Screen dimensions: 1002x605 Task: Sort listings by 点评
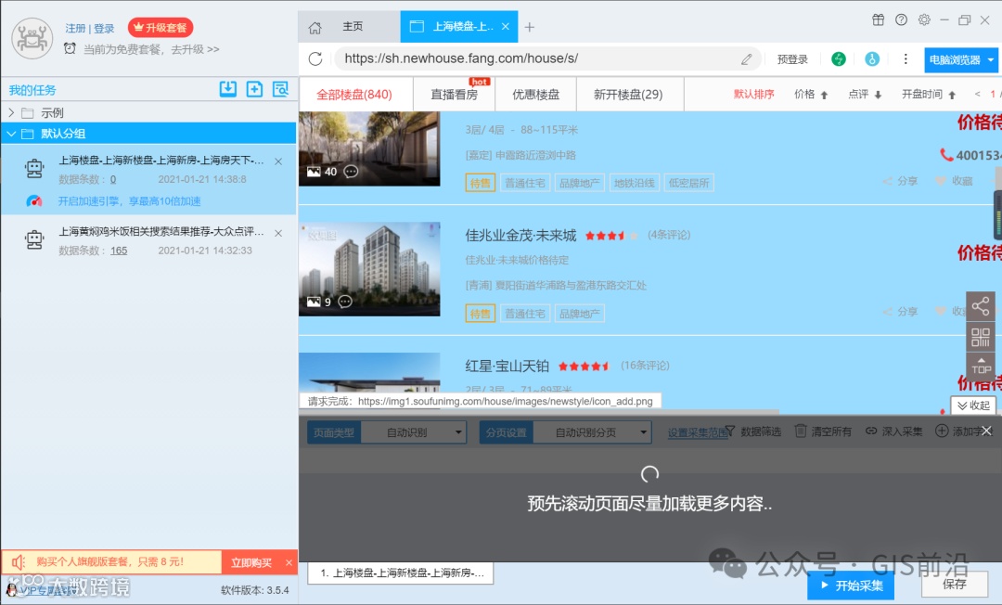tap(865, 95)
